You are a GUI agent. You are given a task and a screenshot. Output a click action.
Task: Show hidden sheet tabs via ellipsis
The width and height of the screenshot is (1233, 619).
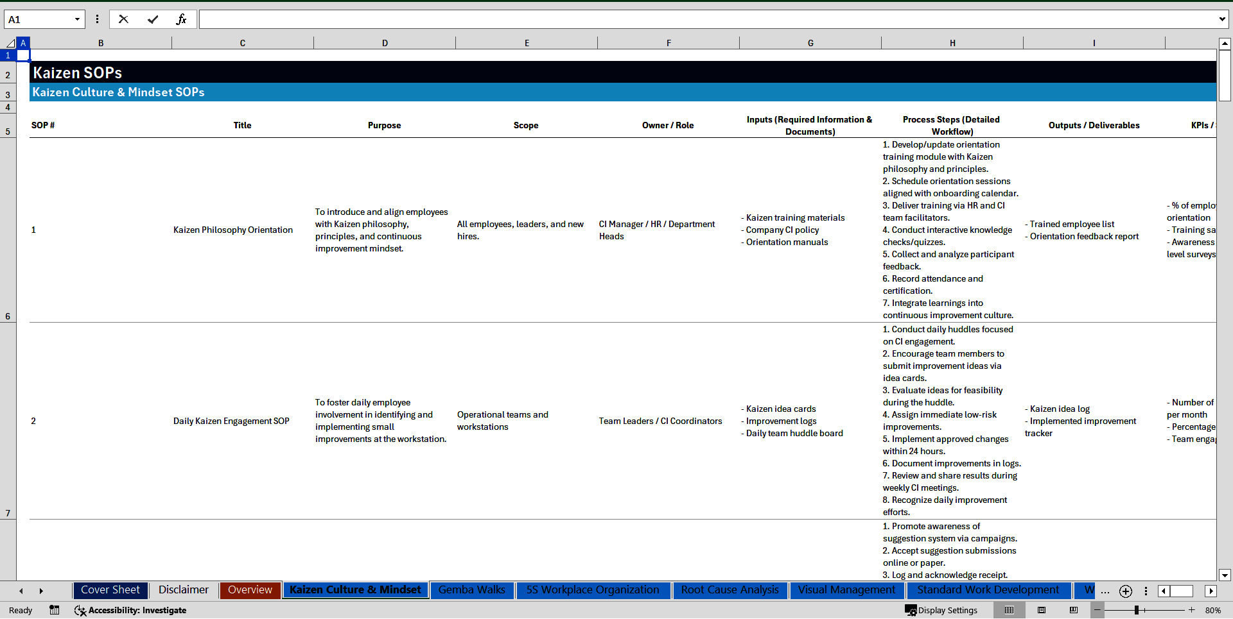tap(1105, 591)
